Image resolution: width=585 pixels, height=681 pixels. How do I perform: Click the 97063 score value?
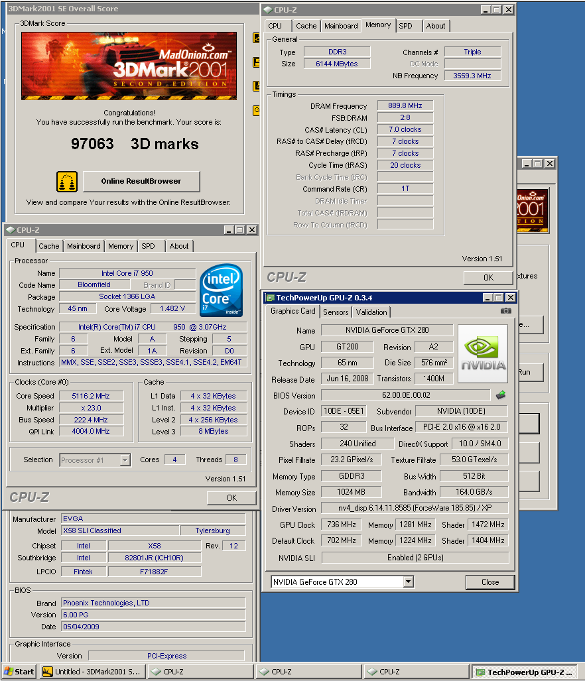[x=92, y=144]
